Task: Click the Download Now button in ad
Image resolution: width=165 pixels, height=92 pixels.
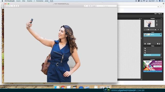Action: pos(158,66)
